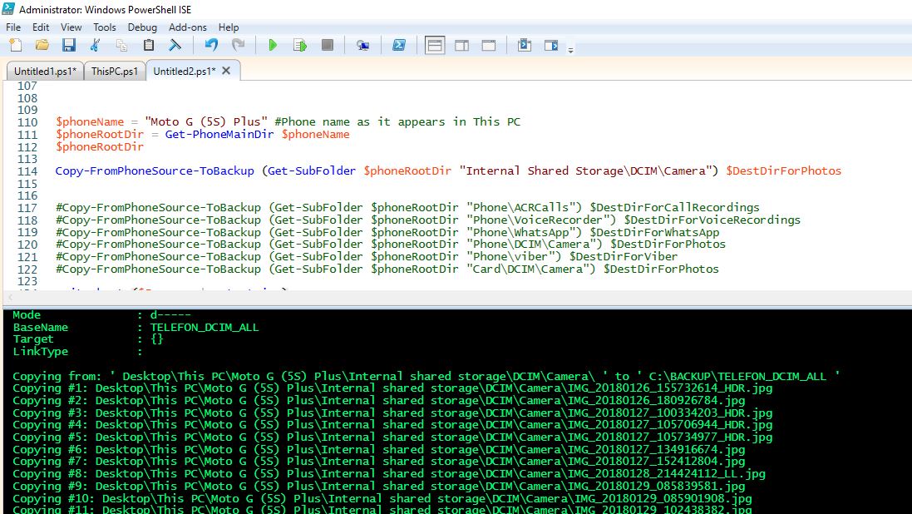Open the Debug menu

coord(142,27)
